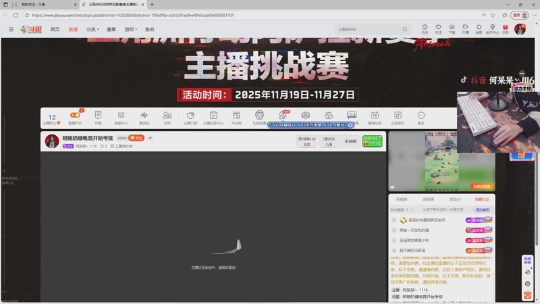
Task: Toggle the 直播开关 switch
Action: pyautogui.click(x=75, y=115)
